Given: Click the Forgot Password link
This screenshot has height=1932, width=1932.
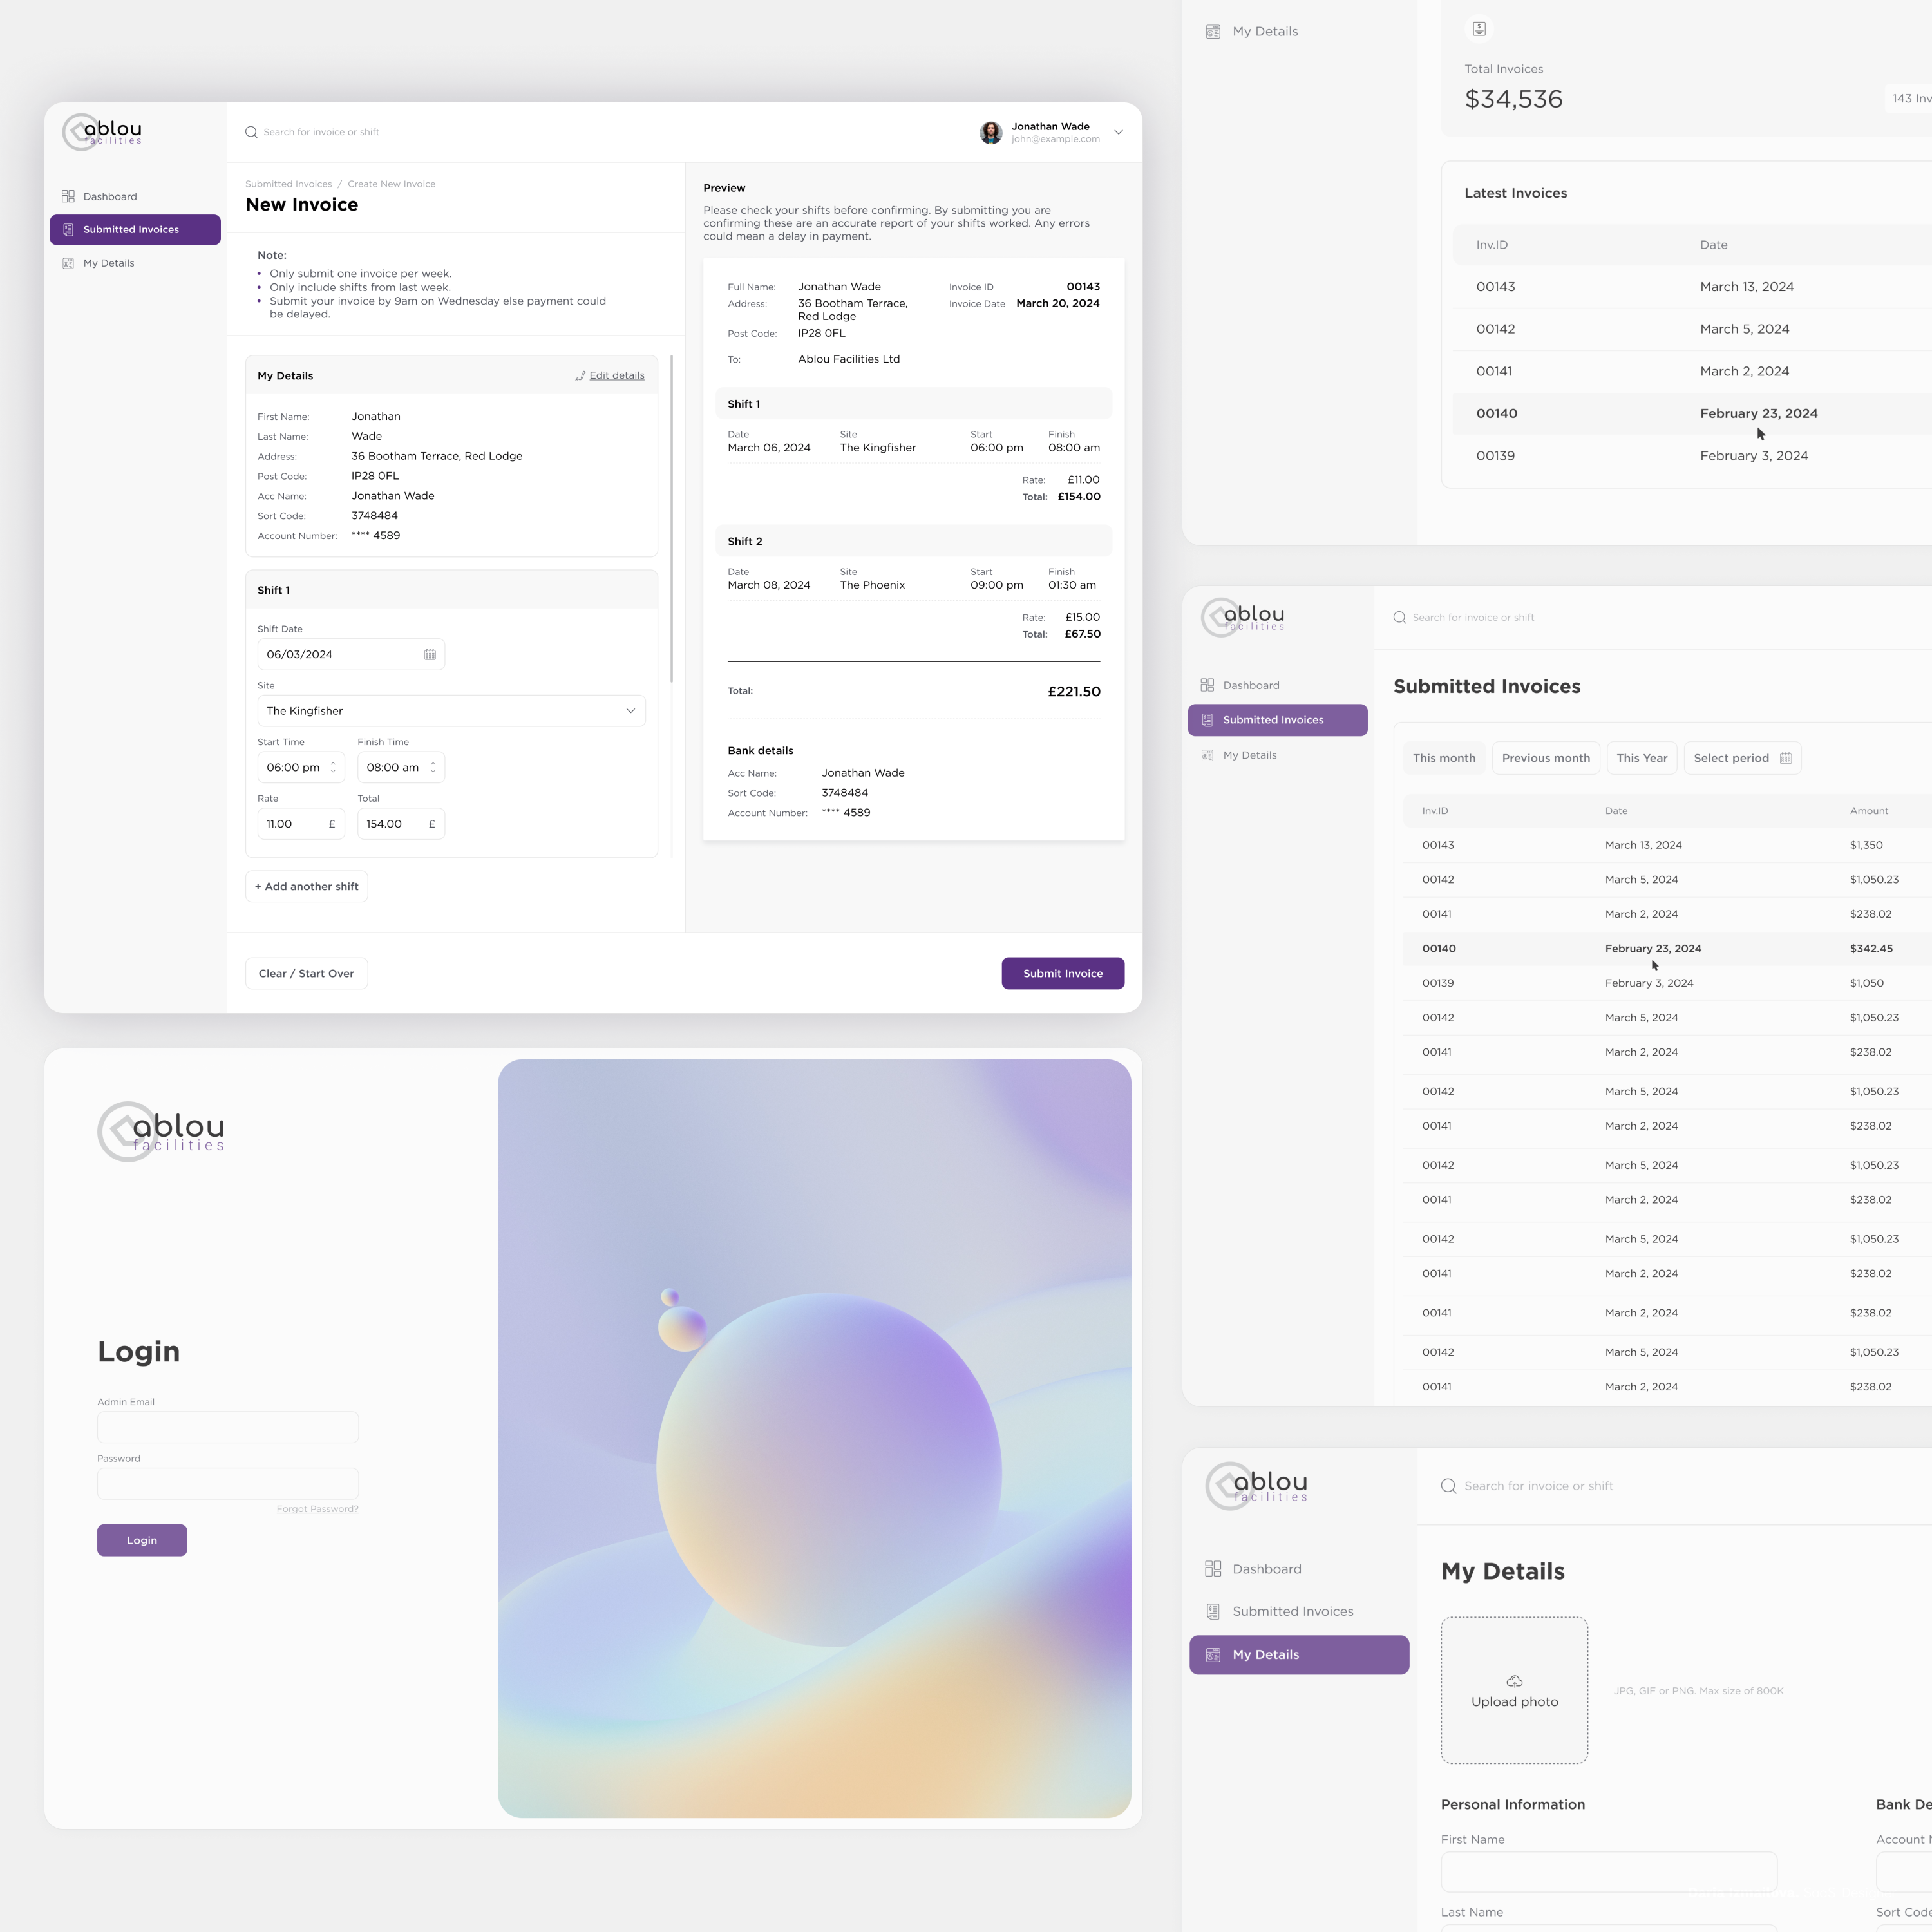Looking at the screenshot, I should click(x=317, y=1508).
